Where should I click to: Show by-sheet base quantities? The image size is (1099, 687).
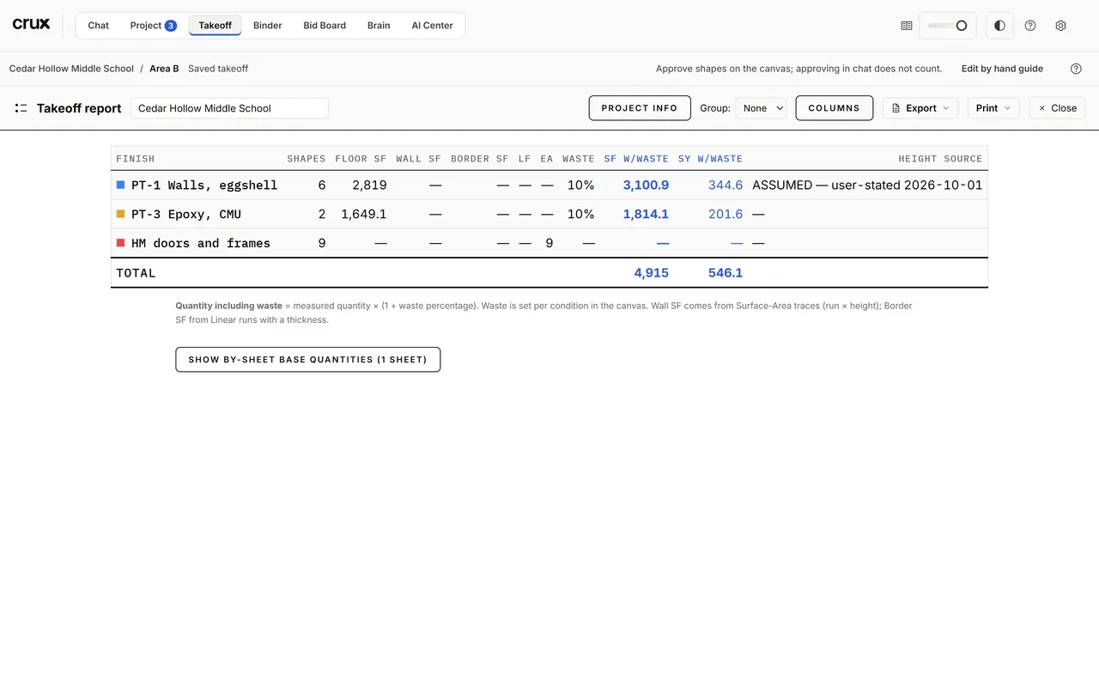(x=308, y=360)
